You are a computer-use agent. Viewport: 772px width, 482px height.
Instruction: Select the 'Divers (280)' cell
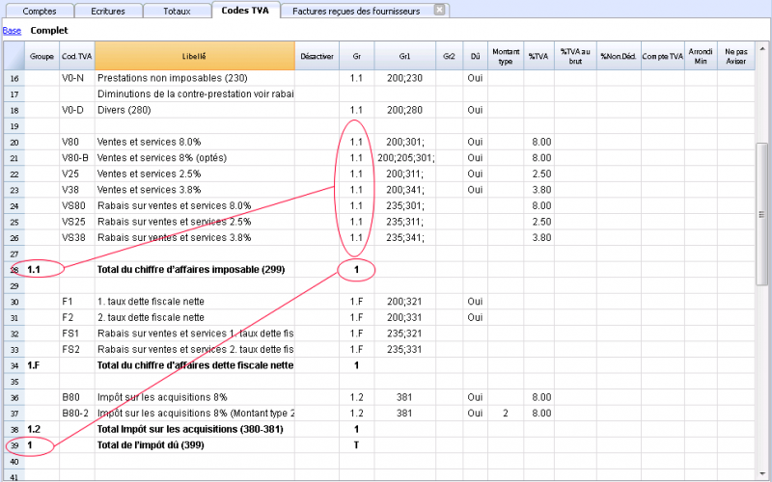pyautogui.click(x=195, y=110)
